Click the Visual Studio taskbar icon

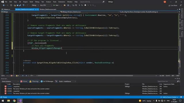click(x=20, y=101)
